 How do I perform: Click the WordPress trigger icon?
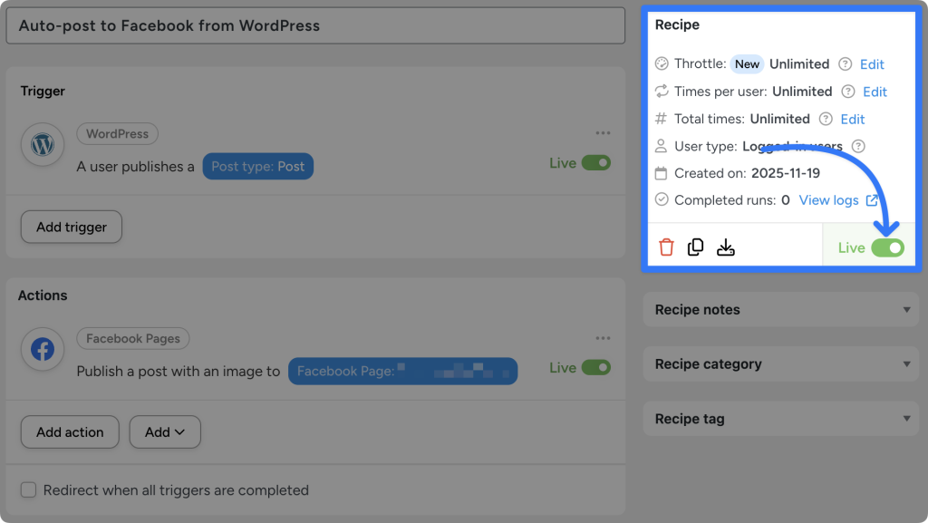point(42,144)
